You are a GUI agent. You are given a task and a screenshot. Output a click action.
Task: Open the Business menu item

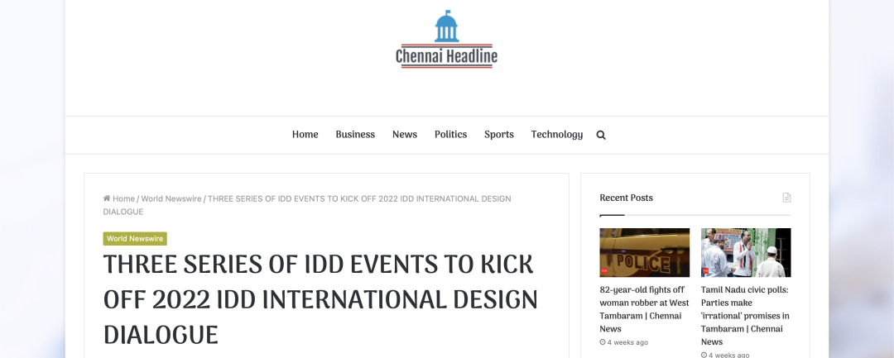pyautogui.click(x=355, y=135)
